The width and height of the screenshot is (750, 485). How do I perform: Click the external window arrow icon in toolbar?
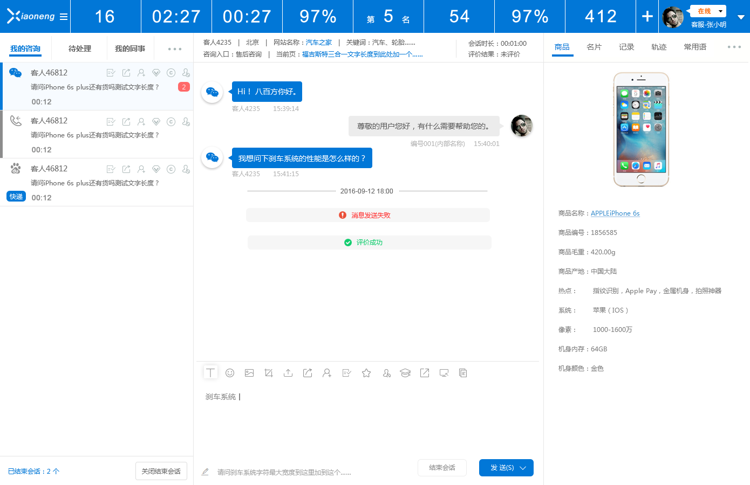(425, 373)
